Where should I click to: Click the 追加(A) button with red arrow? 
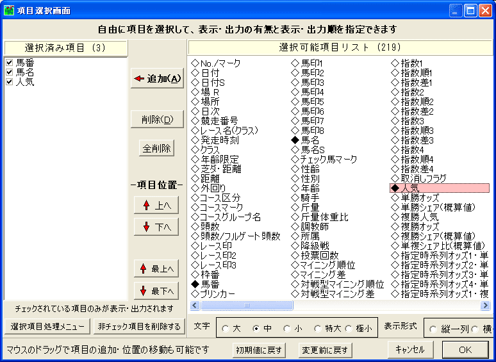pos(157,78)
